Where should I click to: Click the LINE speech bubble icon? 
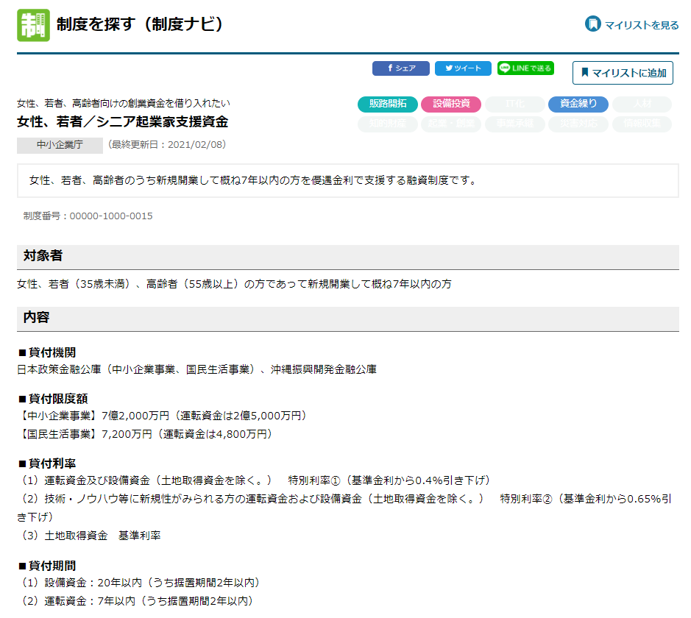click(x=506, y=68)
